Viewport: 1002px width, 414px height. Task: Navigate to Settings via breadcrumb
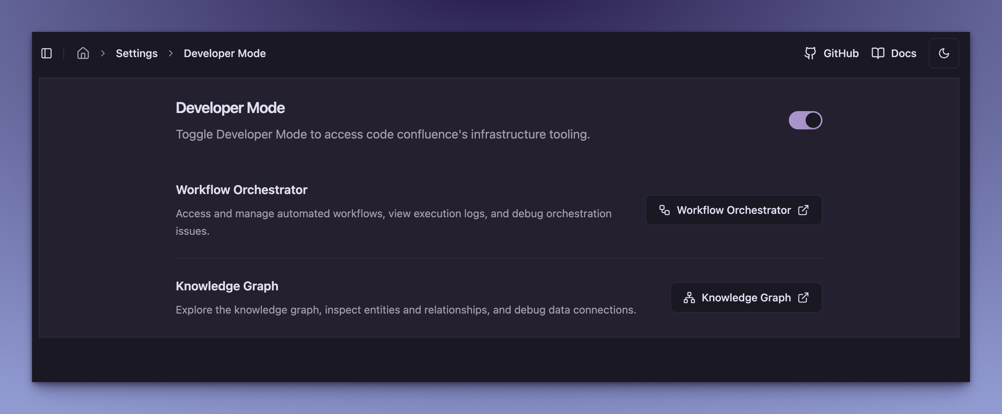(136, 53)
